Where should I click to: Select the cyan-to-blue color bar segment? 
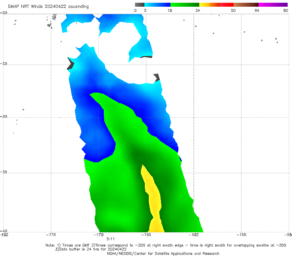[x=157, y=5]
